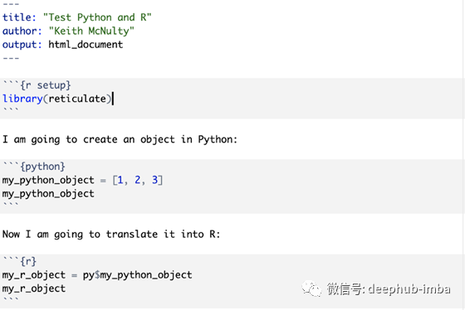This screenshot has height=310, width=465.
Task: Click the output key in YAML header
Action: [x=22, y=45]
